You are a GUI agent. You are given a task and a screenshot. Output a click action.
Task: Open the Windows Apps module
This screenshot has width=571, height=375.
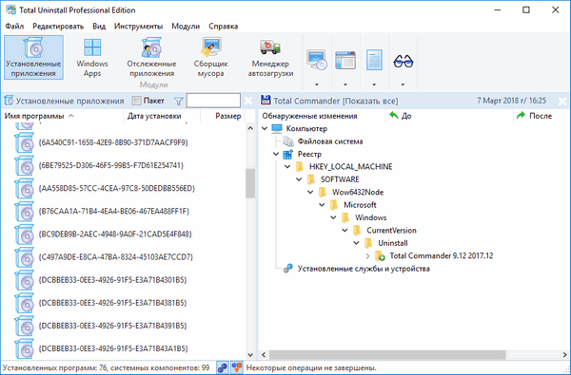pos(92,57)
